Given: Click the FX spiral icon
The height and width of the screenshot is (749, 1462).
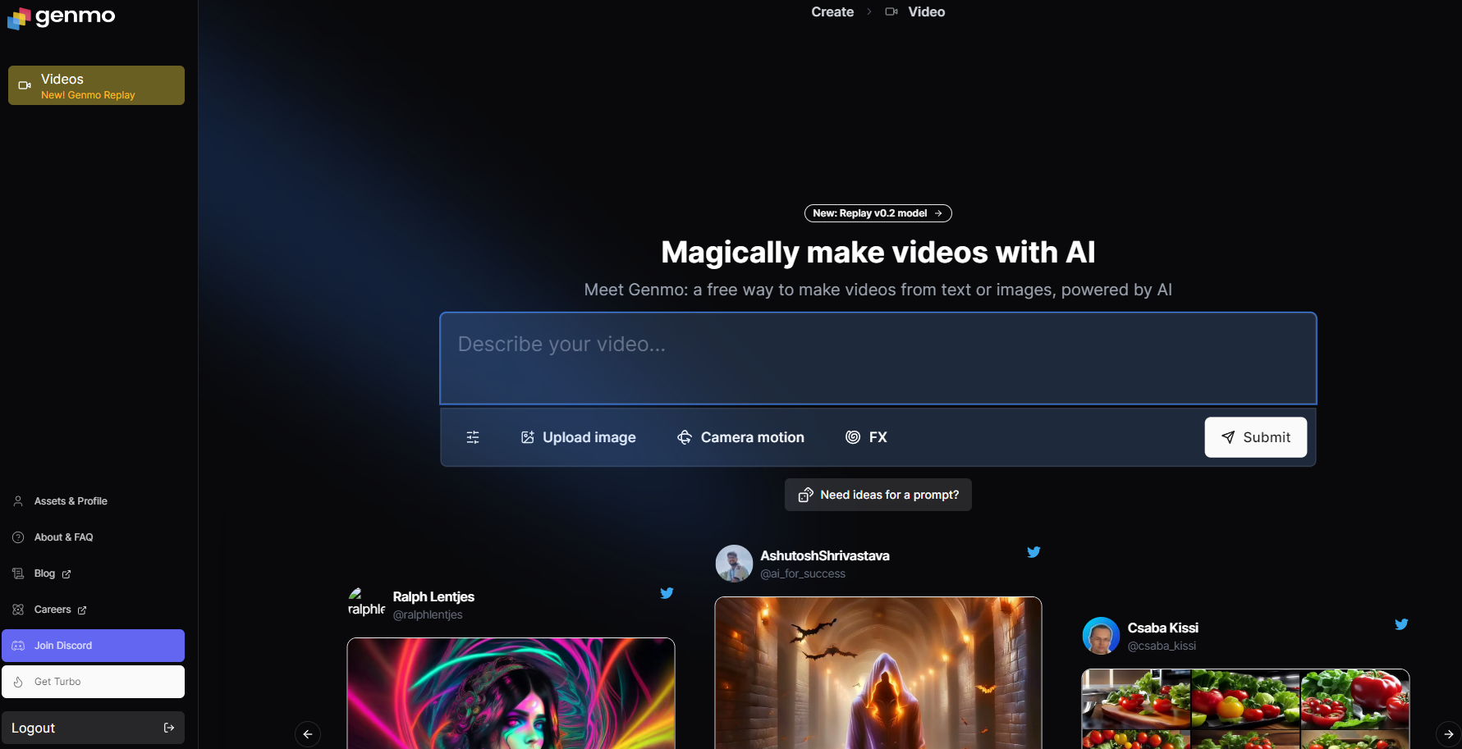Looking at the screenshot, I should pos(853,437).
